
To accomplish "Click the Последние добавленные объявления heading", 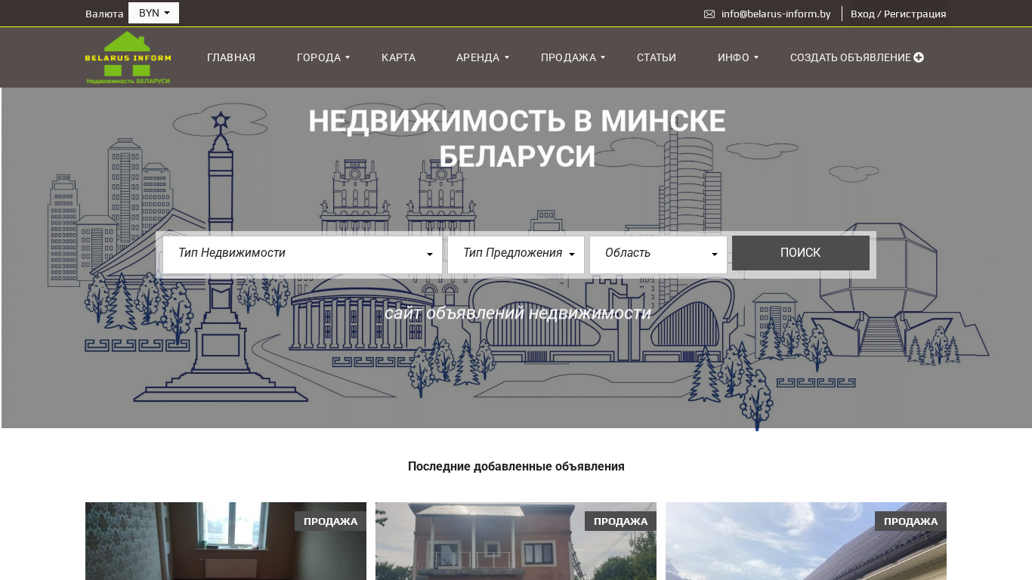I will [x=516, y=466].
